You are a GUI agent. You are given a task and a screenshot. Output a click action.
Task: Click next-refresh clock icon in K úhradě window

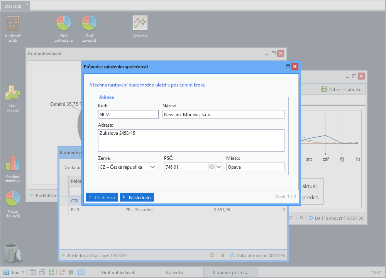232,255
